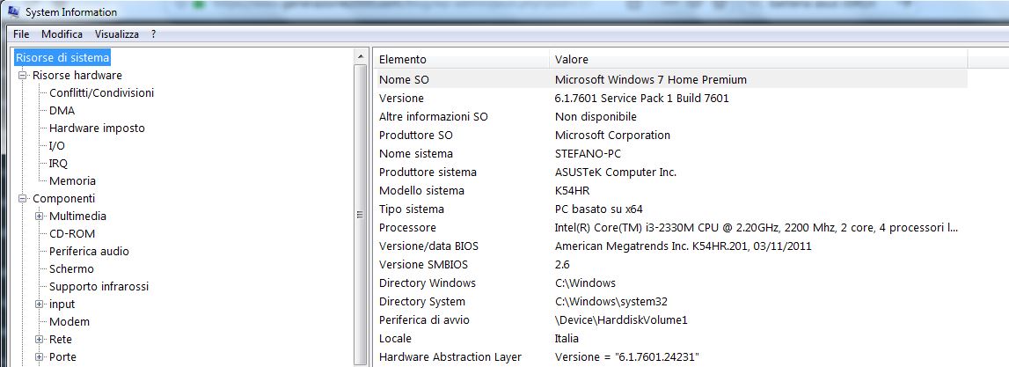
Task: Select Periferica audio in the tree
Action: [x=89, y=251]
